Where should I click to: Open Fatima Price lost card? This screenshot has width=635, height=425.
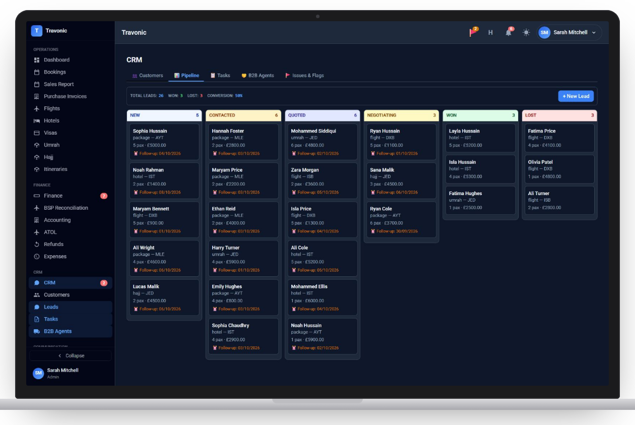click(559, 138)
